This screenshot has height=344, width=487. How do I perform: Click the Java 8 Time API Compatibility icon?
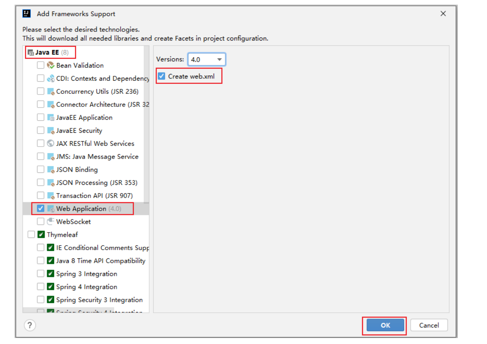[x=50, y=260]
